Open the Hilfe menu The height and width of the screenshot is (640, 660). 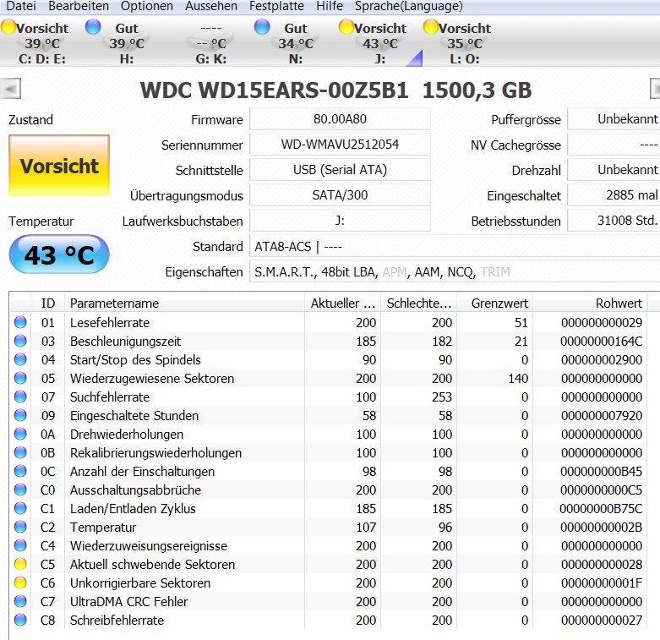(330, 6)
